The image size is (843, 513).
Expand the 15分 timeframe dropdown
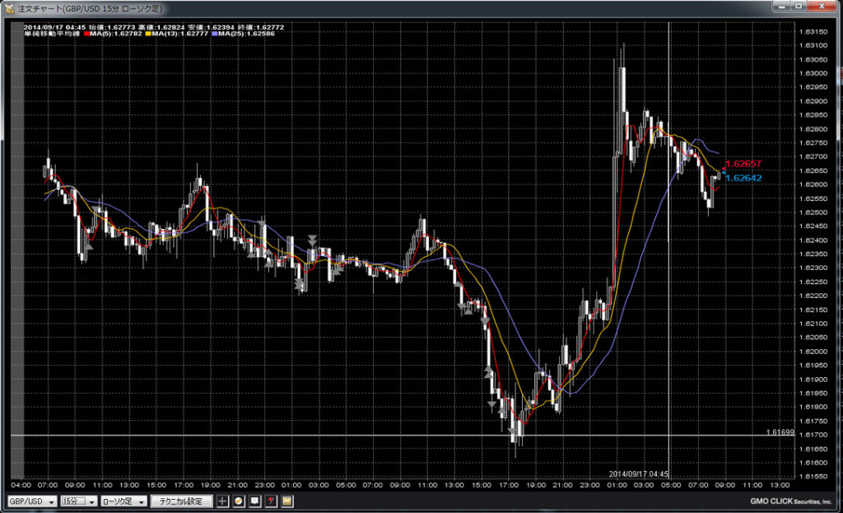point(79,501)
